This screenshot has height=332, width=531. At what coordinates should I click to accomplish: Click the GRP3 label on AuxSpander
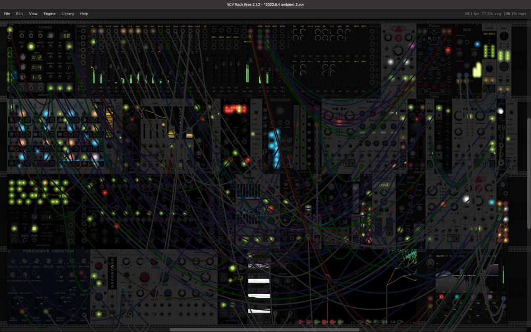[x=356, y=61]
